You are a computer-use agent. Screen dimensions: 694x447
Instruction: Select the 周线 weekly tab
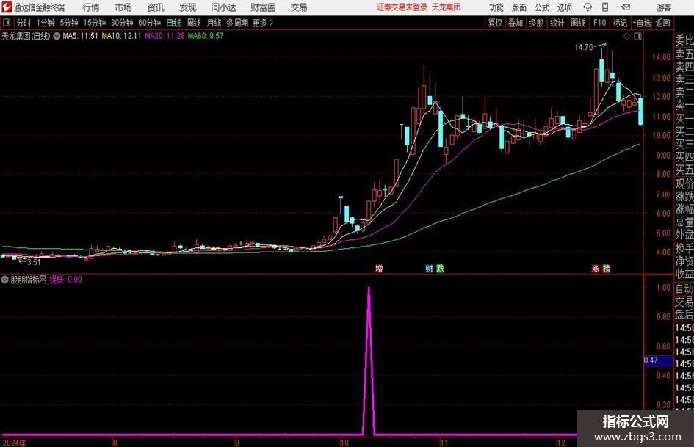tap(193, 23)
